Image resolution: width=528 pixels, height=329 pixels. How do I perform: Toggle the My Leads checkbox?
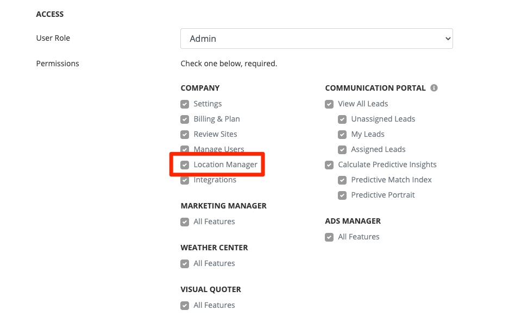pyautogui.click(x=342, y=134)
